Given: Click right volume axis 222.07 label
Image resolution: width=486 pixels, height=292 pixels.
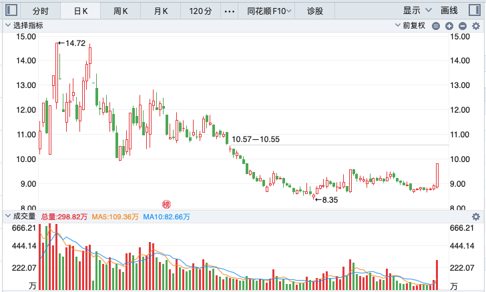Looking at the screenshot, I should [x=462, y=268].
